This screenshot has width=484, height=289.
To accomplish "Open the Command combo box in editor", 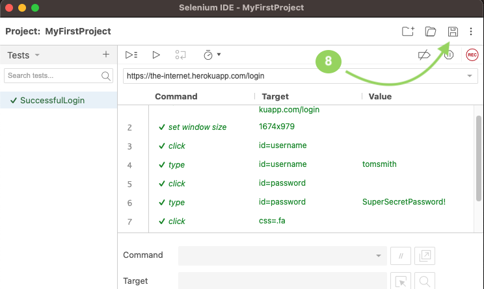I will point(282,255).
